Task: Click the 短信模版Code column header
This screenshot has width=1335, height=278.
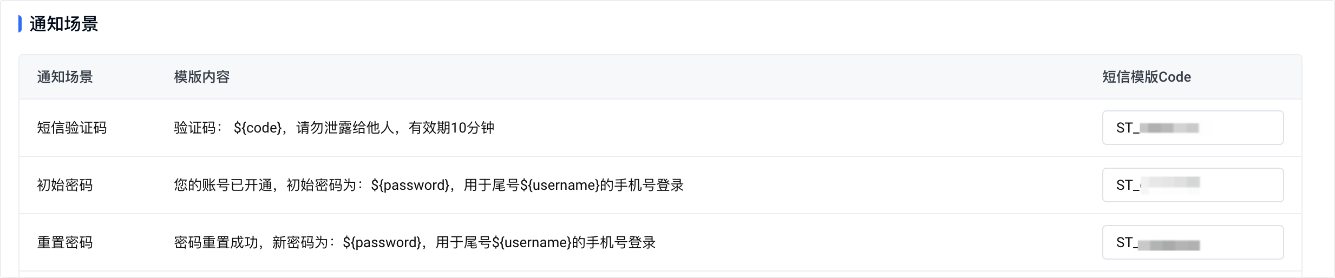Action: (1147, 77)
